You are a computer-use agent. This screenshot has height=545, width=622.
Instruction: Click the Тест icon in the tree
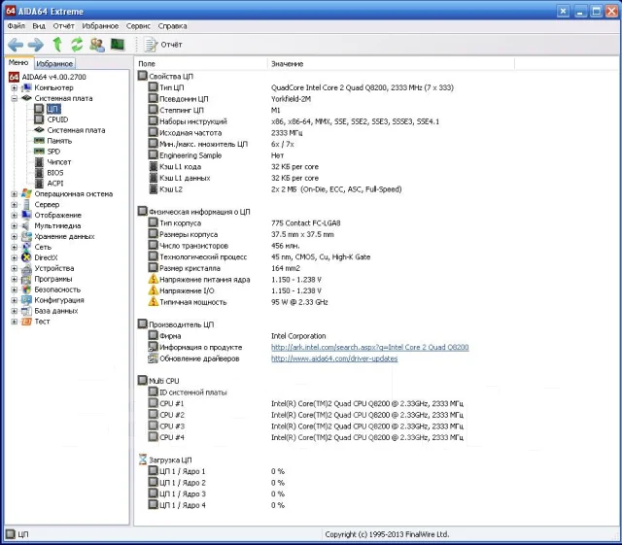[x=26, y=322]
